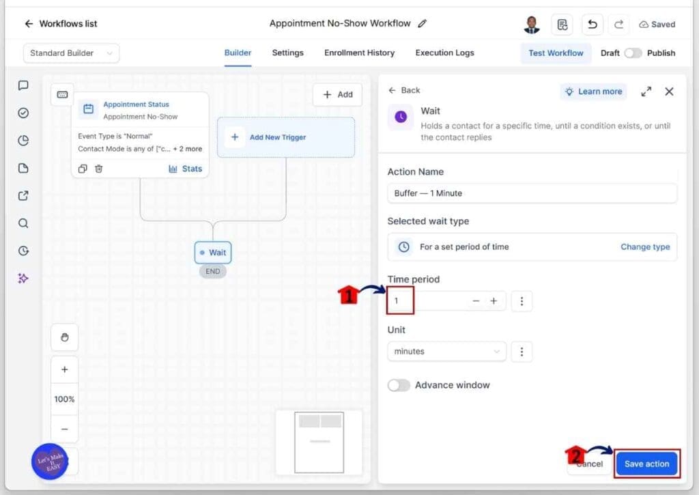The height and width of the screenshot is (495, 699).
Task: Close the Wait action panel
Action: (x=669, y=91)
